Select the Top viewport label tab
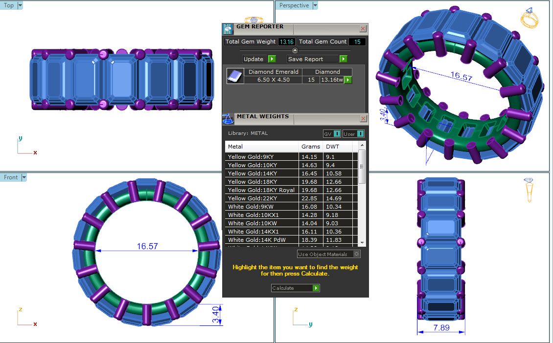 tap(9, 5)
